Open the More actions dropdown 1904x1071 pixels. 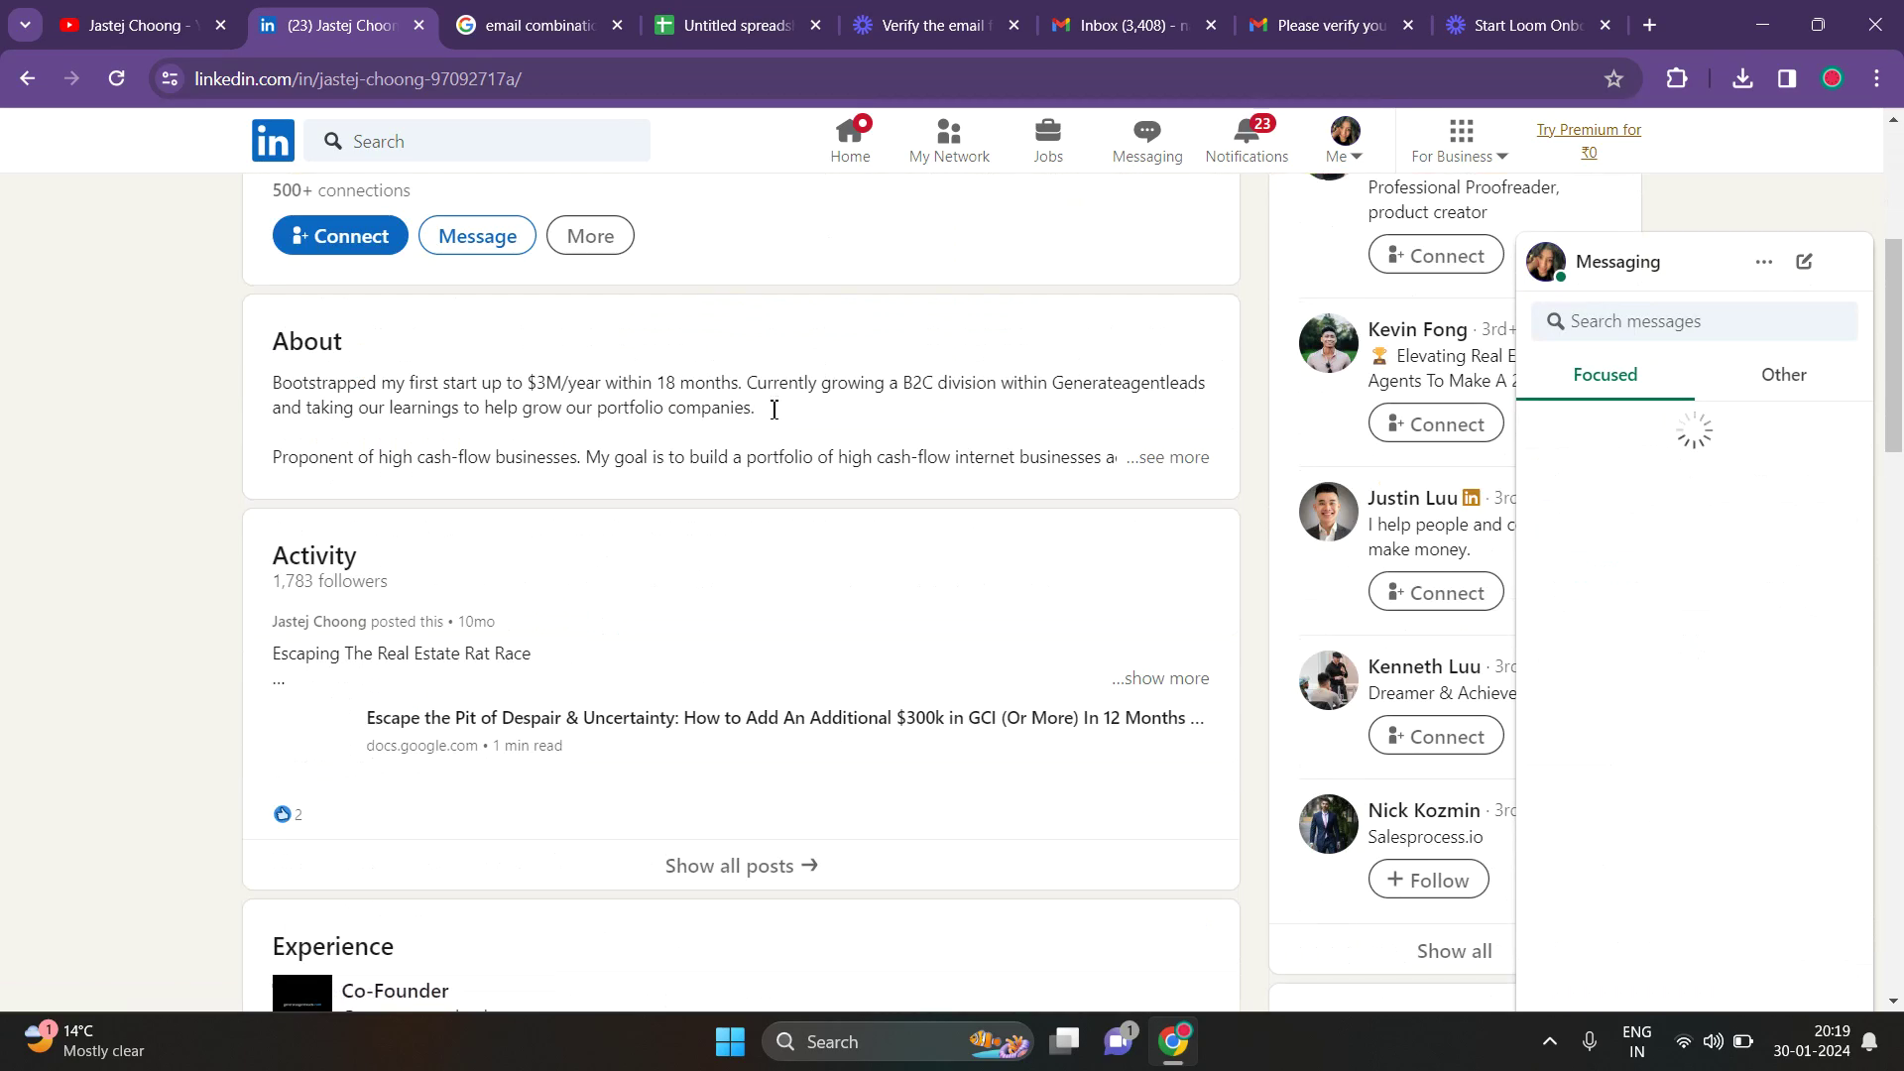point(590,236)
